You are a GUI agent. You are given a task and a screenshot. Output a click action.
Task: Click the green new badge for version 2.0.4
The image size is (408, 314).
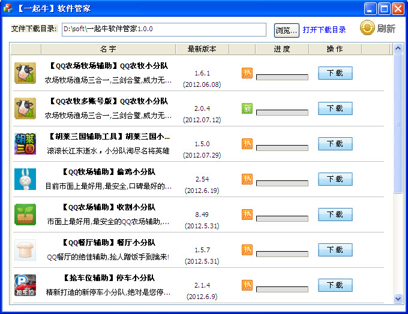pos(247,108)
